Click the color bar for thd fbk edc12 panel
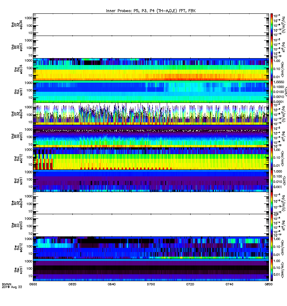The width and height of the screenshot is (287, 306). 272,158
